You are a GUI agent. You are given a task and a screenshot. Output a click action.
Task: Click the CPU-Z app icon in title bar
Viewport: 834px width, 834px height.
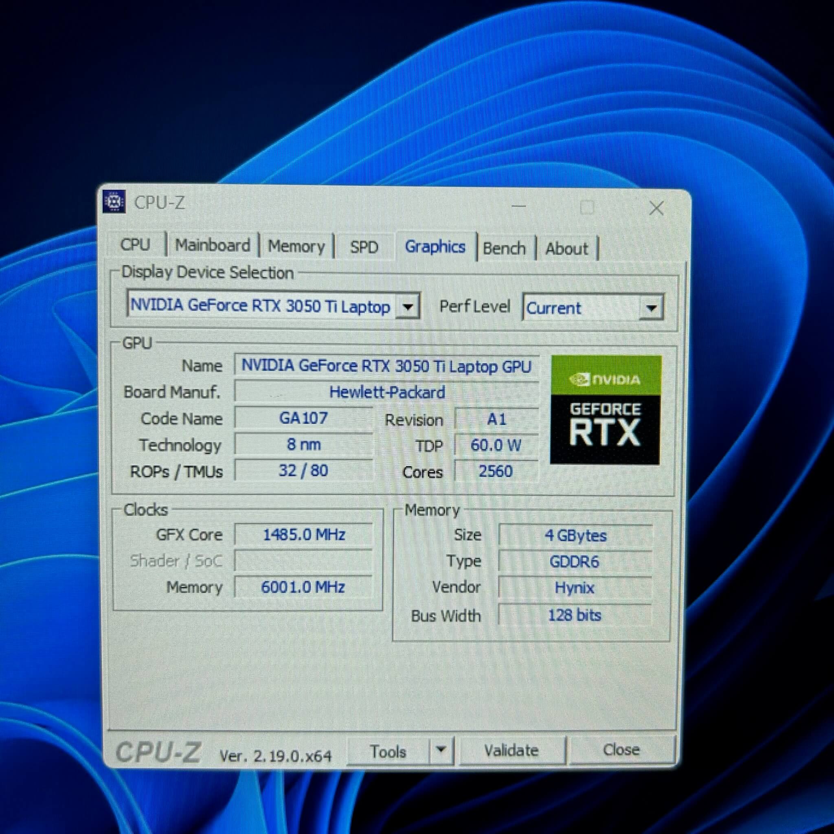coord(114,201)
